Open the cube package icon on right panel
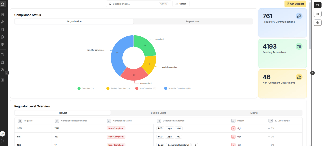Screen dimensions: 323x146 pos(317,23)
